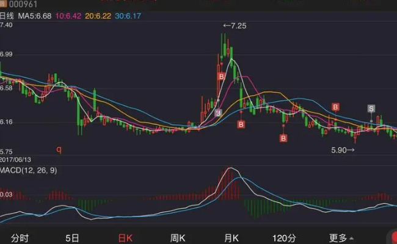Click the 6.16 price axis label
The height and width of the screenshot is (244, 397).
click(6, 122)
